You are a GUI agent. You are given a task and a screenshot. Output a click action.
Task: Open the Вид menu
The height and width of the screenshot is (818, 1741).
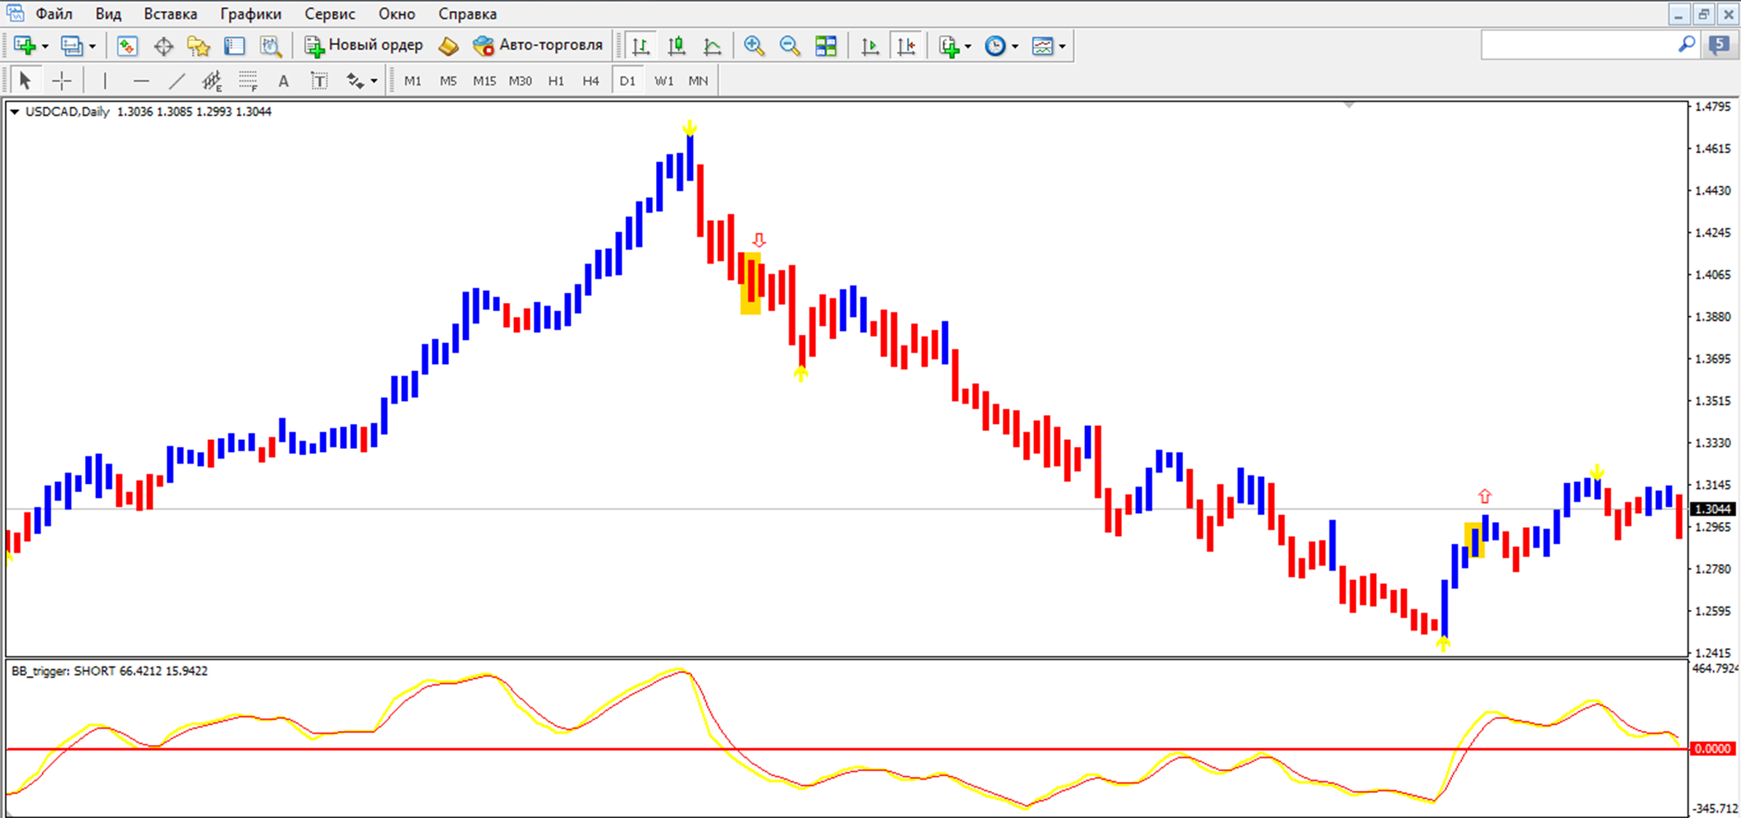(x=108, y=14)
